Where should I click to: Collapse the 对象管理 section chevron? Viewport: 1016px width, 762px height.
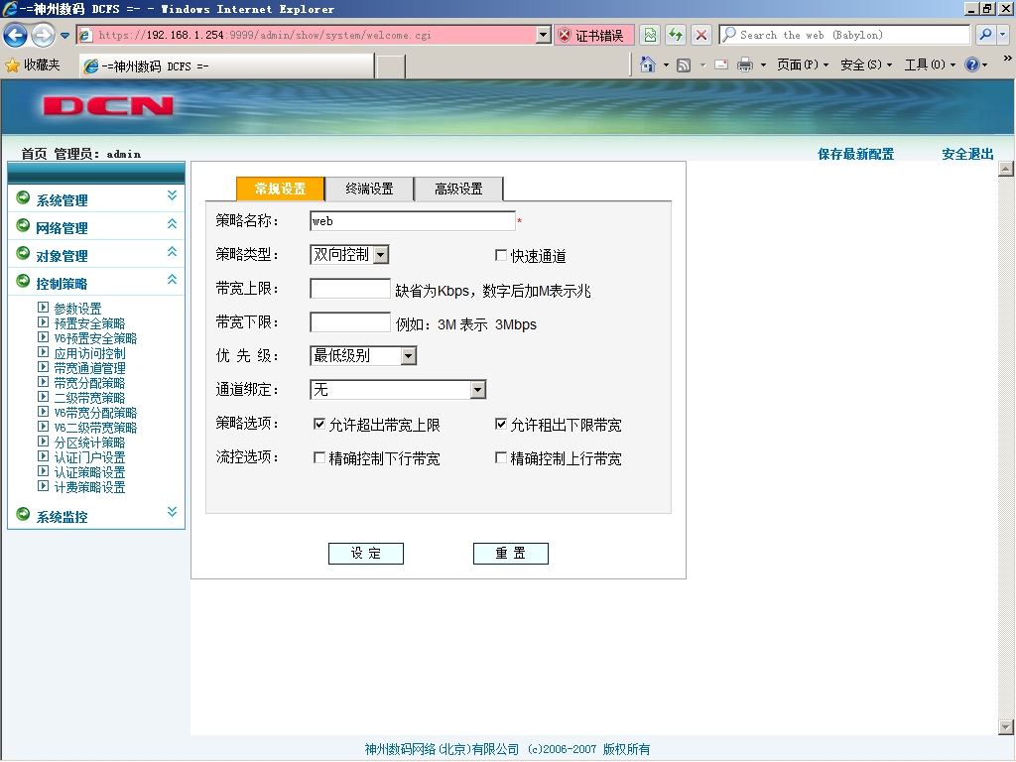[172, 251]
